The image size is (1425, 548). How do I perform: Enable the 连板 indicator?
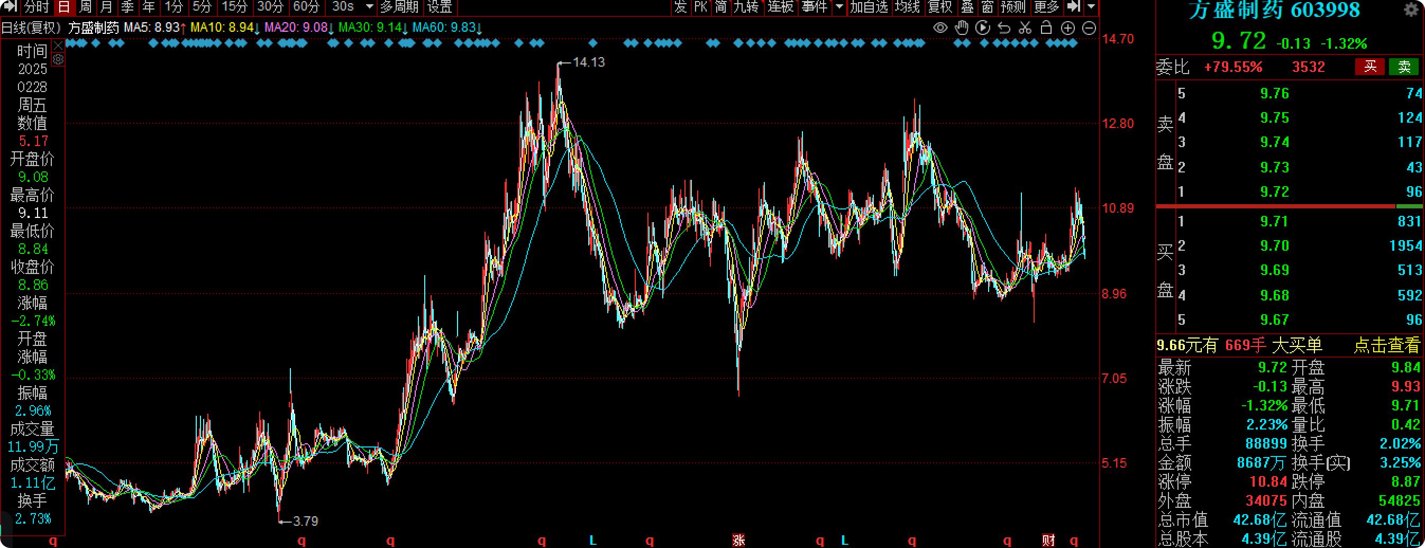[781, 7]
